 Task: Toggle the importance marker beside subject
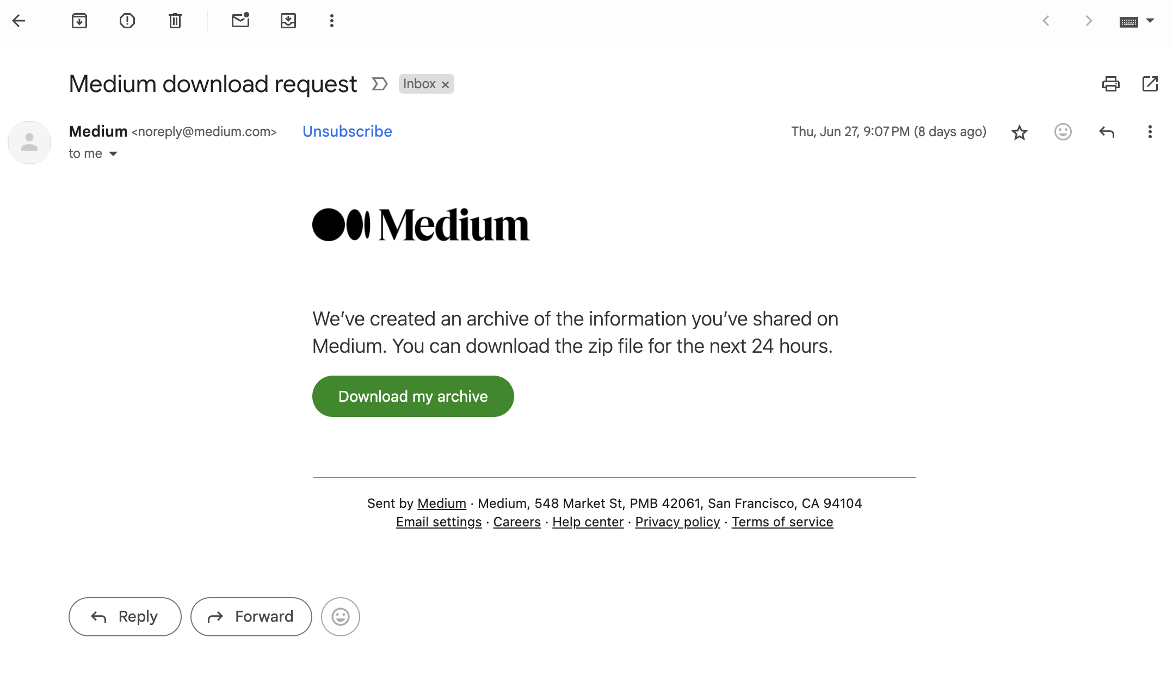click(379, 84)
